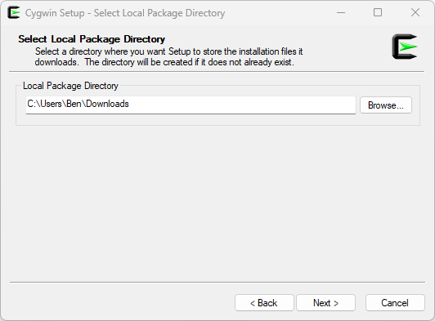Click the 'Local Package Directory' group label

[x=70, y=86]
